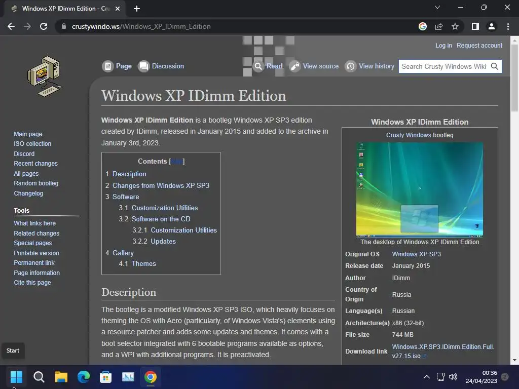519x389 pixels.
Task: Open Special pages link
Action: coord(33,243)
